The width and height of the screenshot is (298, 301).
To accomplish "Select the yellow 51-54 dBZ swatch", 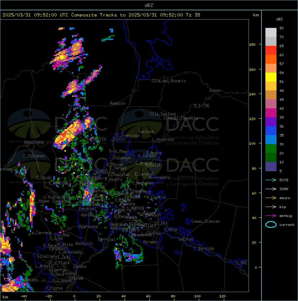I will click(271, 77).
